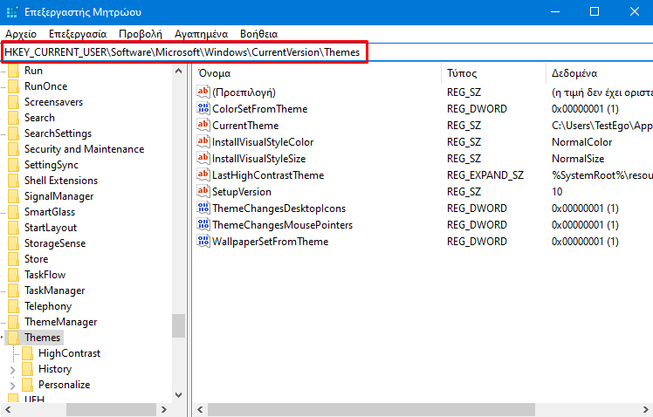Click the SmartGlass folder icon
Screen dimensions: 653x417
pyautogui.click(x=13, y=212)
